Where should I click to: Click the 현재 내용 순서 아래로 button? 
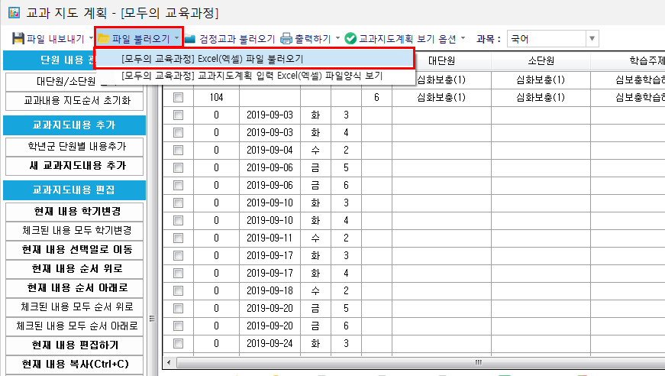point(75,287)
